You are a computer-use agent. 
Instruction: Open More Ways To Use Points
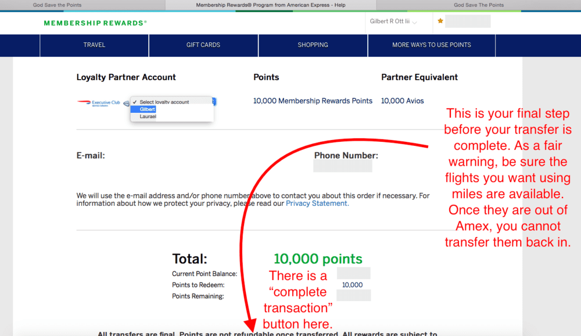click(431, 45)
